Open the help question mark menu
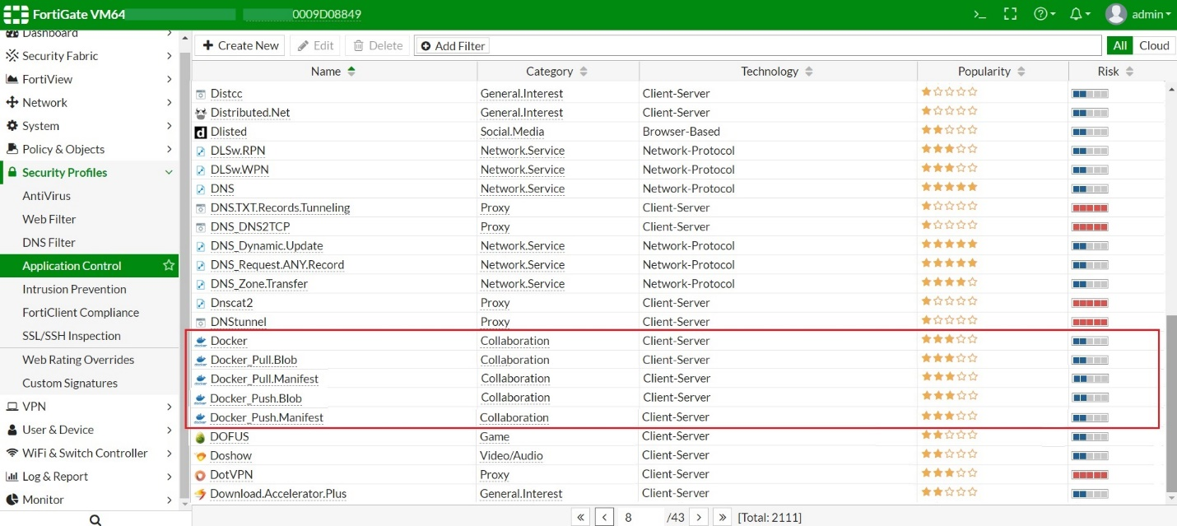1177x526 pixels. tap(1044, 14)
